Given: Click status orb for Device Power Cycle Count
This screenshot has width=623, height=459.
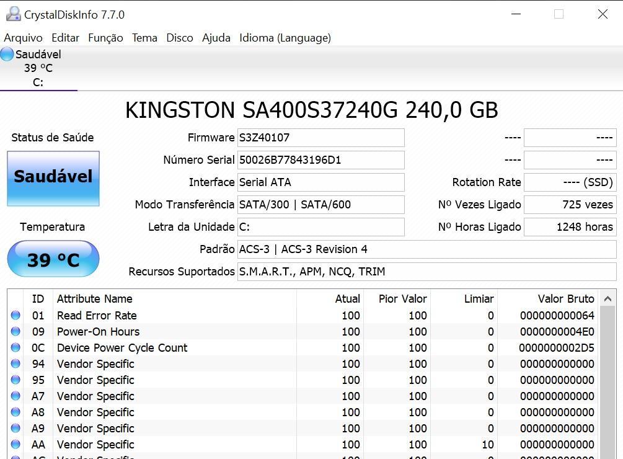Looking at the screenshot, I should click(x=15, y=348).
